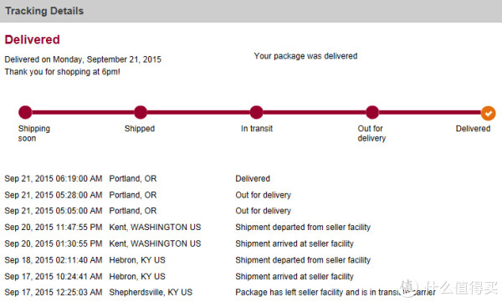Click the Out for delivery progress dot
The width and height of the screenshot is (502, 302).
[372, 112]
